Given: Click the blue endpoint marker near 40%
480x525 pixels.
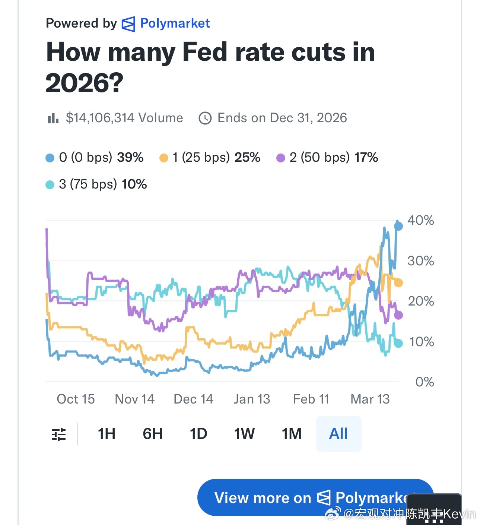Looking at the screenshot, I should [x=398, y=226].
